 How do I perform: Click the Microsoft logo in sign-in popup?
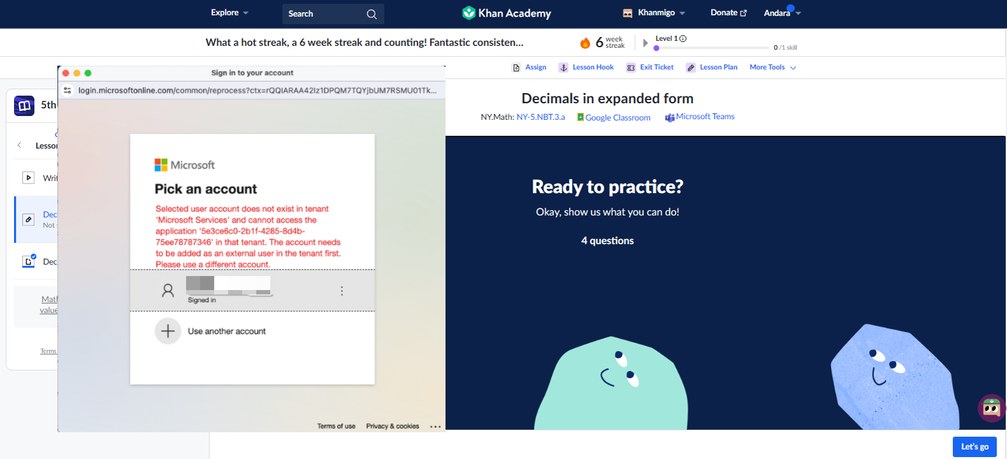[184, 165]
